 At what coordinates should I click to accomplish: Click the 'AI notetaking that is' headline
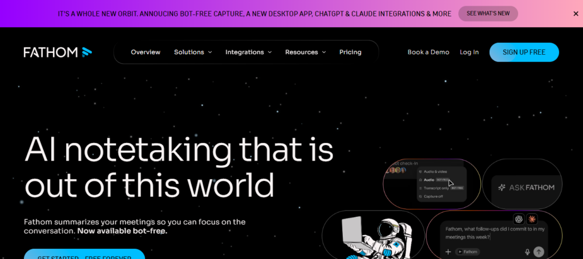tap(179, 150)
